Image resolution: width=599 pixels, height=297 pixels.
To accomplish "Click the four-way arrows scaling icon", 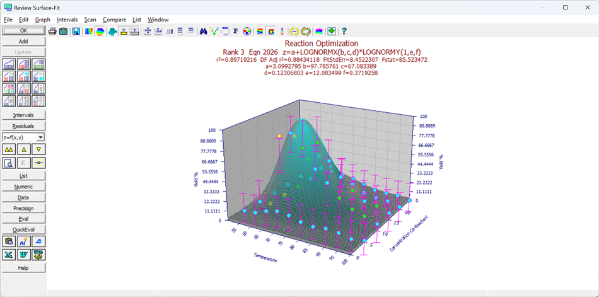I will click(x=147, y=32).
